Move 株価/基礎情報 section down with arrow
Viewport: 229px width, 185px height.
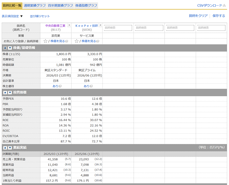tap(10, 48)
